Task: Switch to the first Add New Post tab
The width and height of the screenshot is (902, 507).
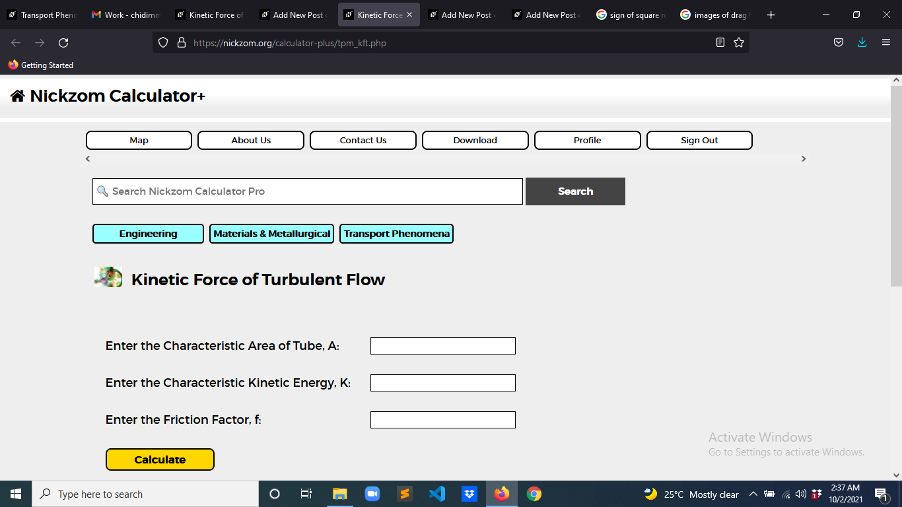Action: pos(294,15)
